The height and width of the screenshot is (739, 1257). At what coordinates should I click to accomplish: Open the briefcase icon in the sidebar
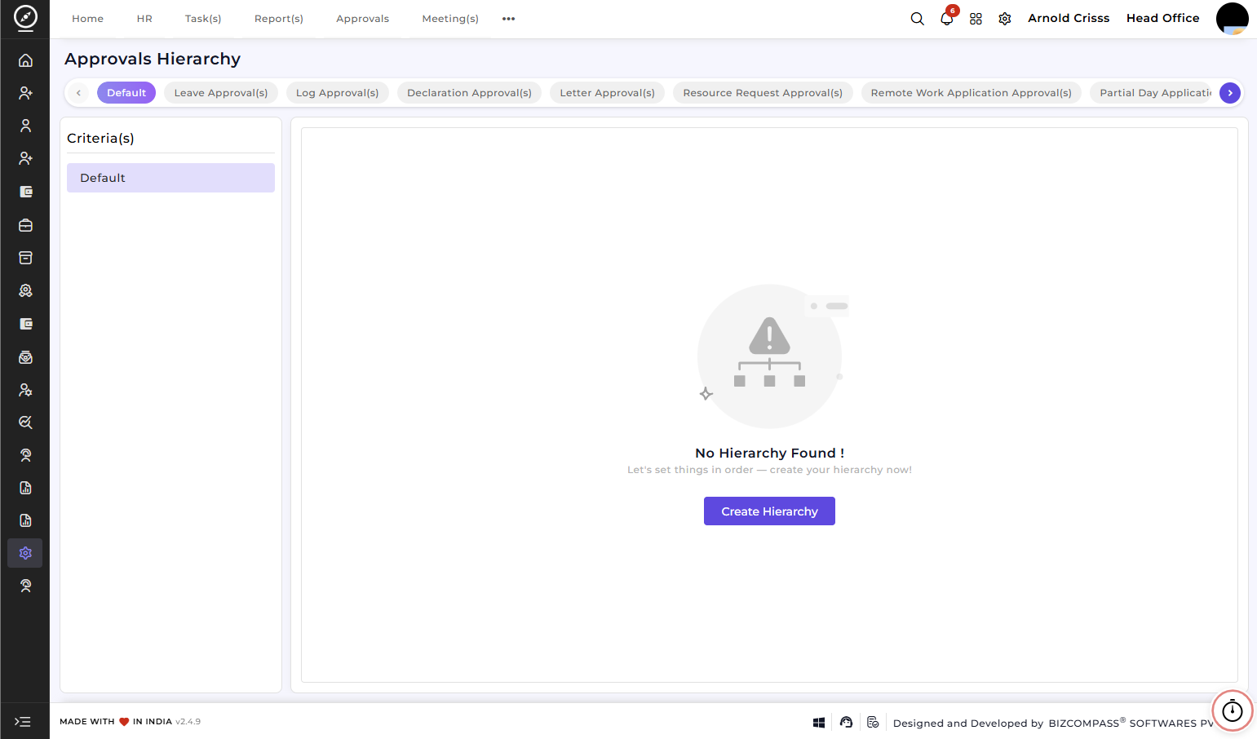coord(25,225)
